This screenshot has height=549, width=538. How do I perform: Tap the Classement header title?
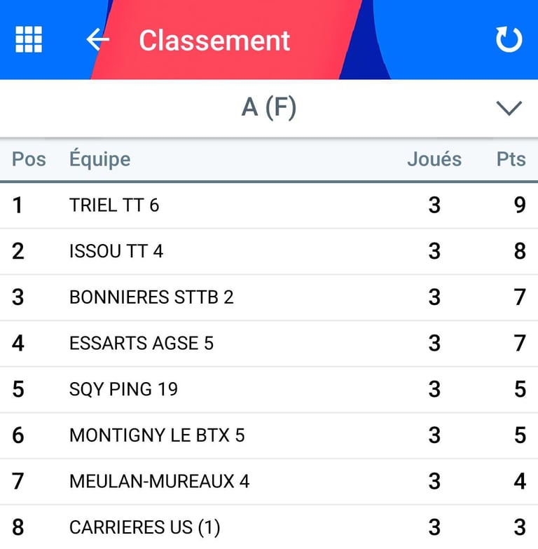pos(214,41)
